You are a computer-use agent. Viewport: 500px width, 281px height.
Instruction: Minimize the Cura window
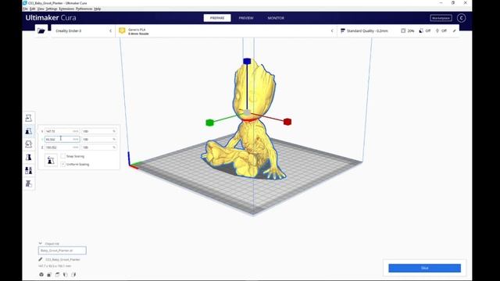coord(441,3)
